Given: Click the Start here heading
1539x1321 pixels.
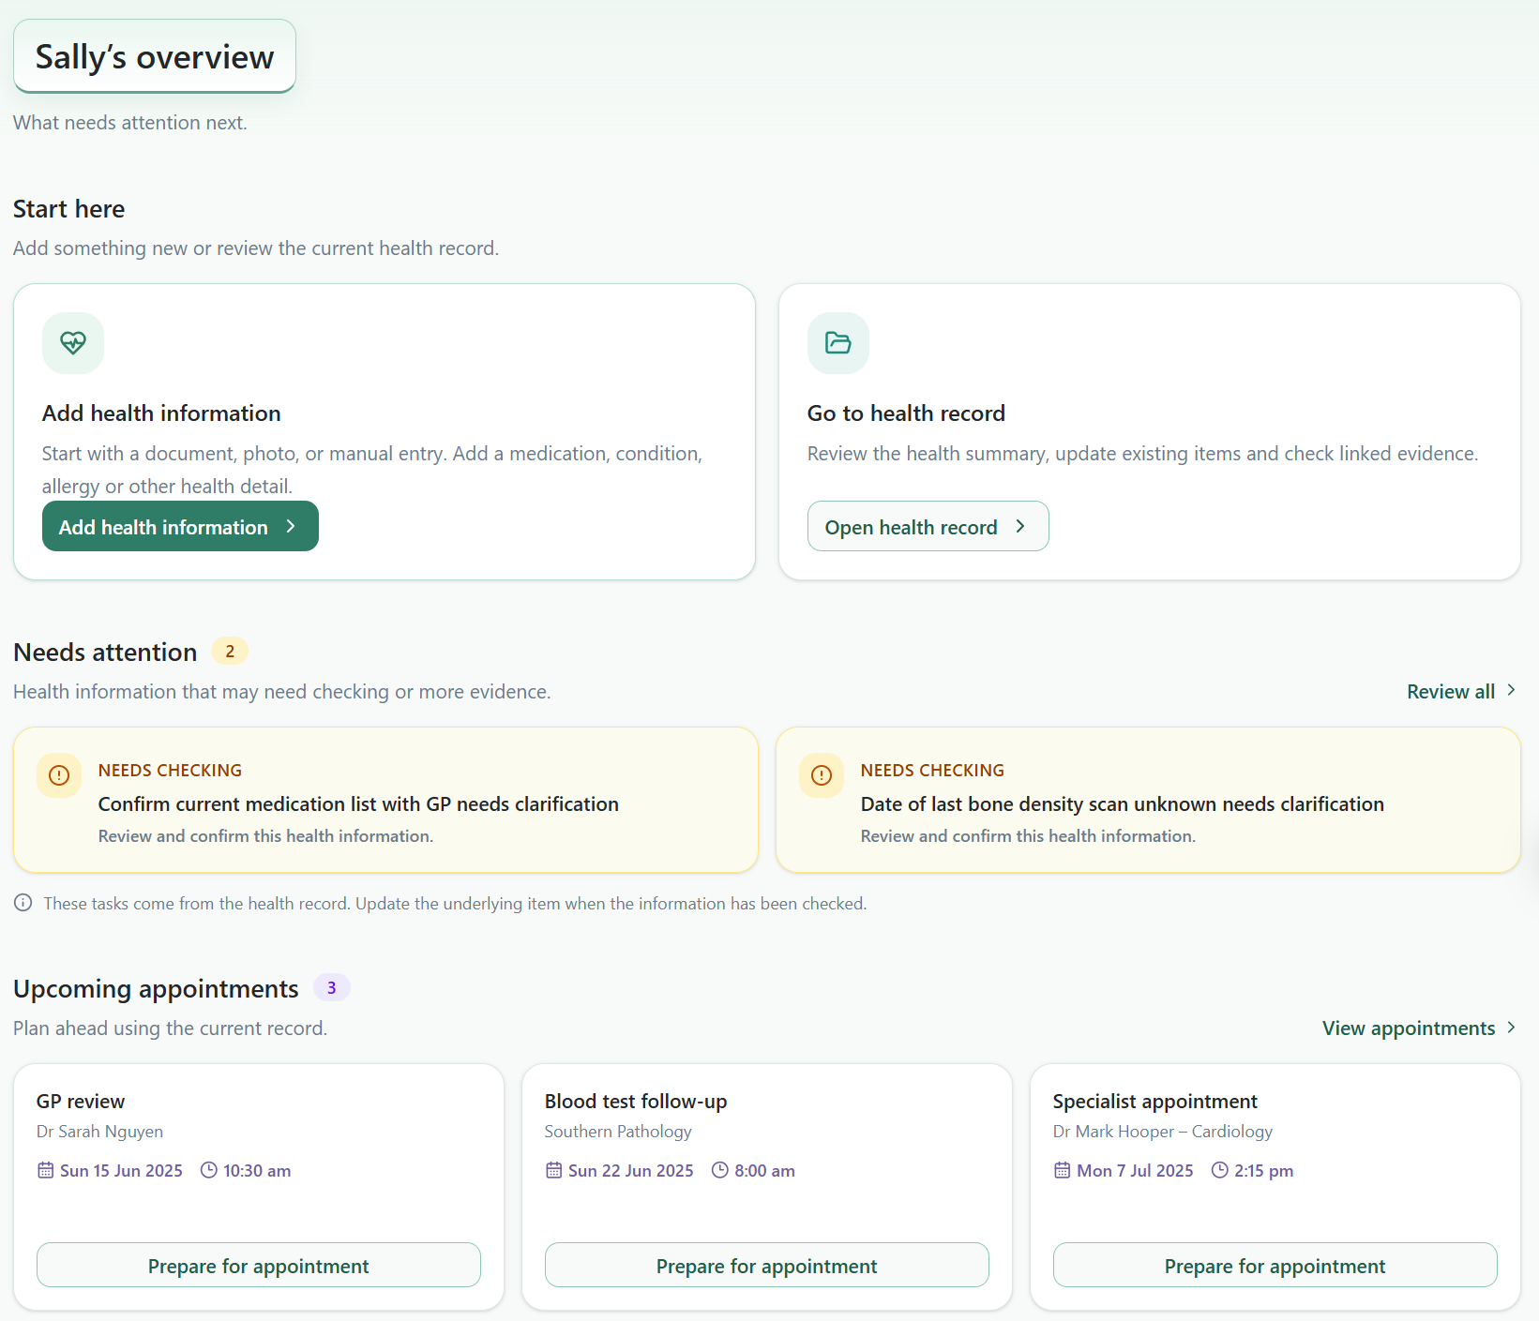Looking at the screenshot, I should click(68, 209).
